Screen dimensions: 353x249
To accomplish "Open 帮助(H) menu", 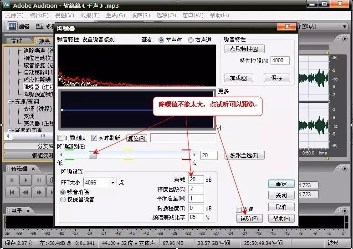I will click(x=219, y=15).
